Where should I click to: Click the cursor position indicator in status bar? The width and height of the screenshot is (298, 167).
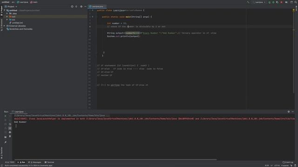(x=267, y=166)
